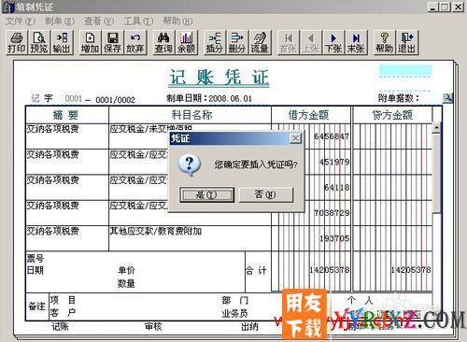Screen dimensions: 467x342
Task: Click the 打印 (Print) toolbar icon
Action: [17, 42]
